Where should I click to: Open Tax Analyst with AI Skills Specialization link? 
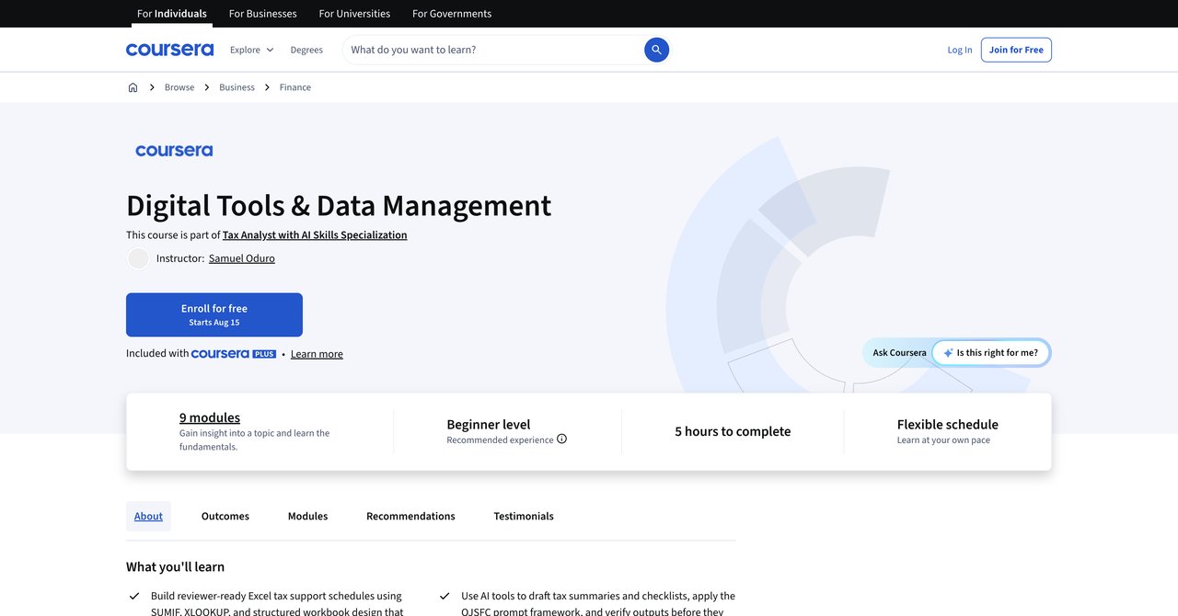[315, 235]
